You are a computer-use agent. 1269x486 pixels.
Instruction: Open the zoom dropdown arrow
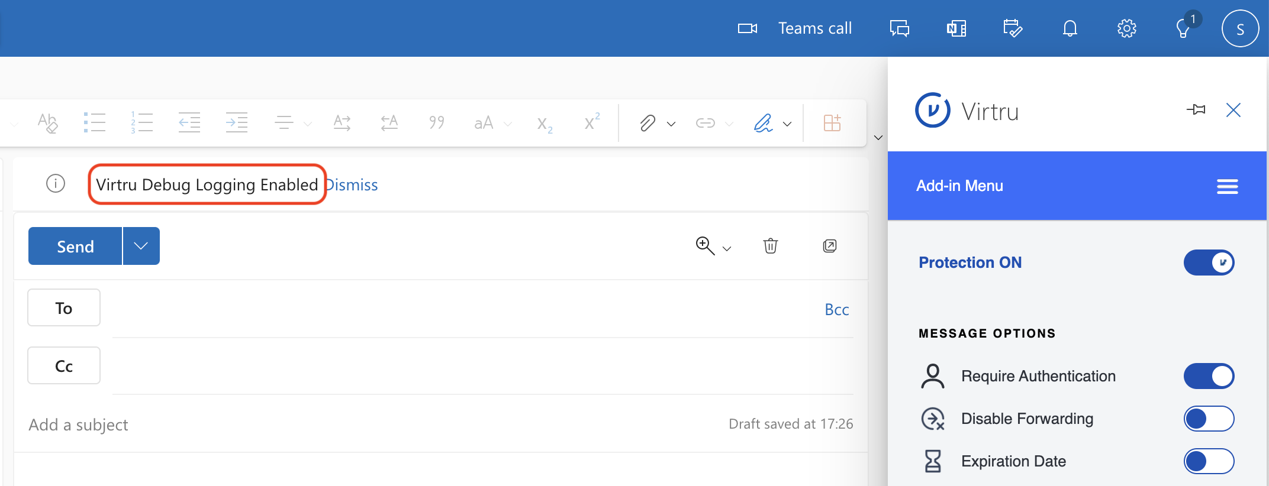coord(727,248)
